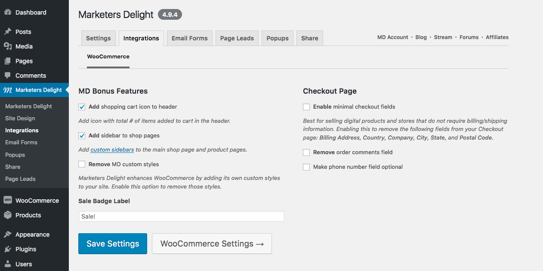543x271 pixels.
Task: Open the MD Account link
Action: coord(393,37)
